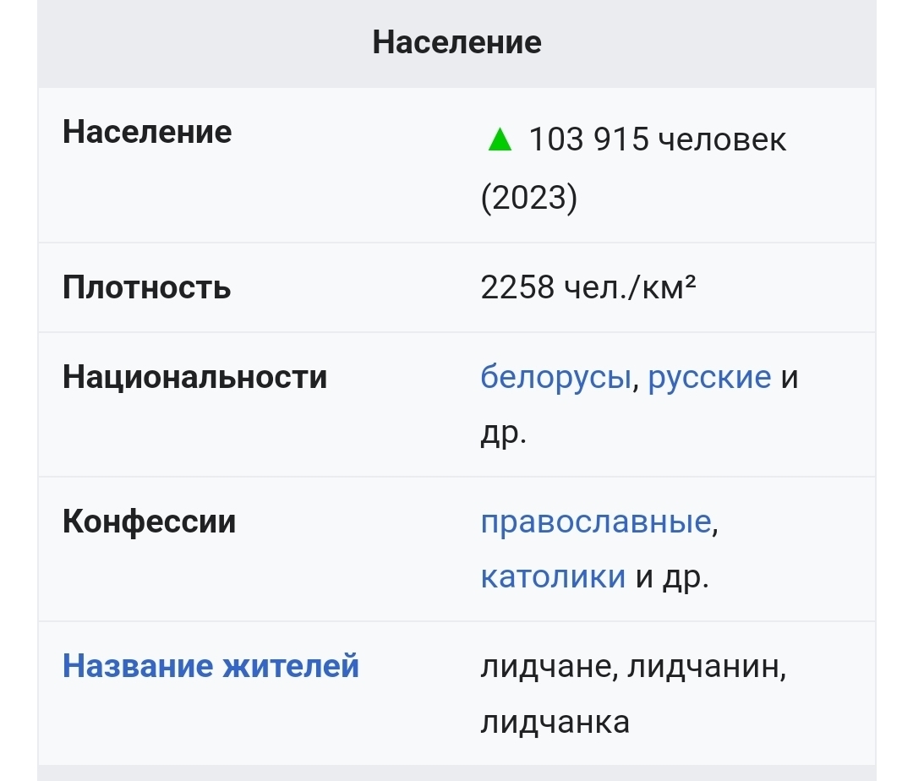Click "и др." after католики
The height and width of the screenshot is (781, 913).
(672, 578)
